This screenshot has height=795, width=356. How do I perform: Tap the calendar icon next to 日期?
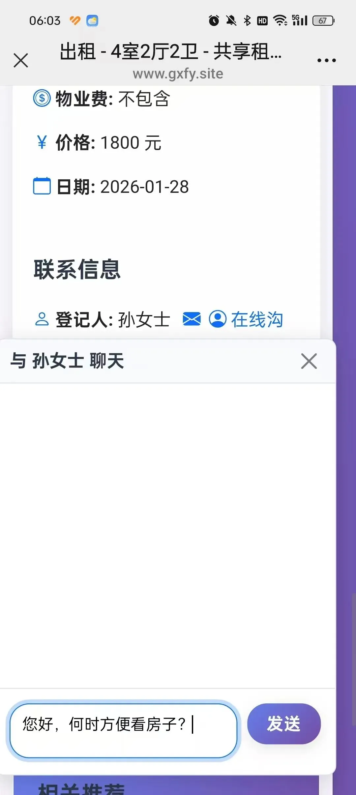tap(42, 186)
